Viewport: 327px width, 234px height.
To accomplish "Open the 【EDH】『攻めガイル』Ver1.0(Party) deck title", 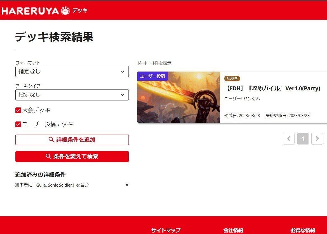I will tap(272, 88).
